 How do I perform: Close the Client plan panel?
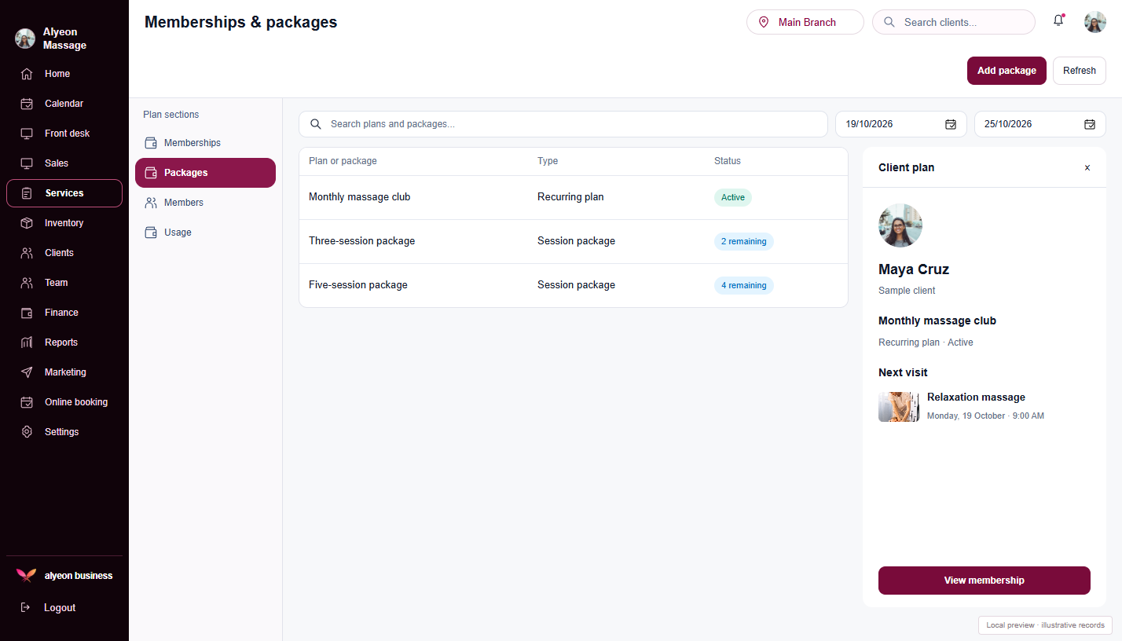(1087, 167)
